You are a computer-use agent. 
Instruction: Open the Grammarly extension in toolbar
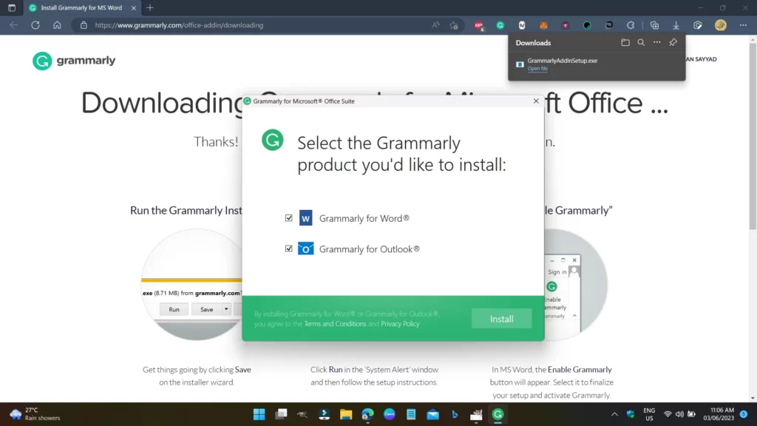500,25
